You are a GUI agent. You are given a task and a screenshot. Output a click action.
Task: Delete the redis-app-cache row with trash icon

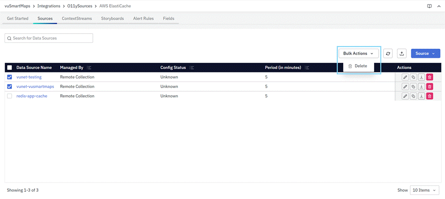coord(429,96)
